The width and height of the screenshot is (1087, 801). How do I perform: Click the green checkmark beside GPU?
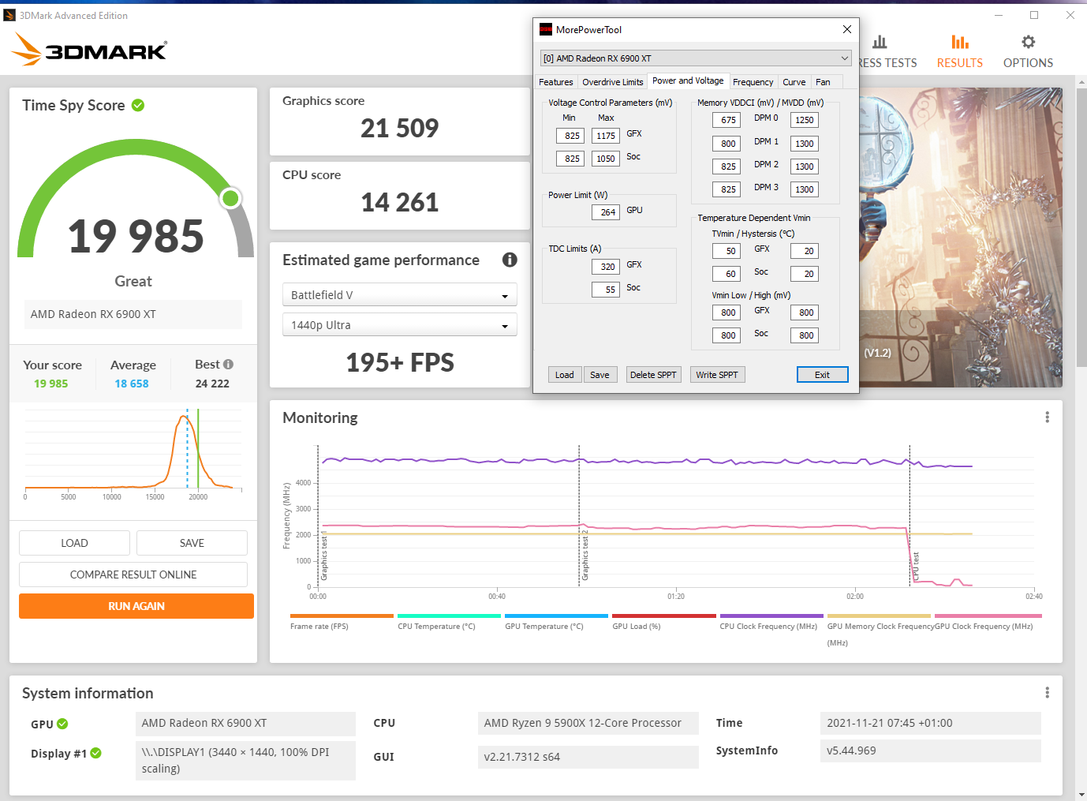click(x=62, y=724)
